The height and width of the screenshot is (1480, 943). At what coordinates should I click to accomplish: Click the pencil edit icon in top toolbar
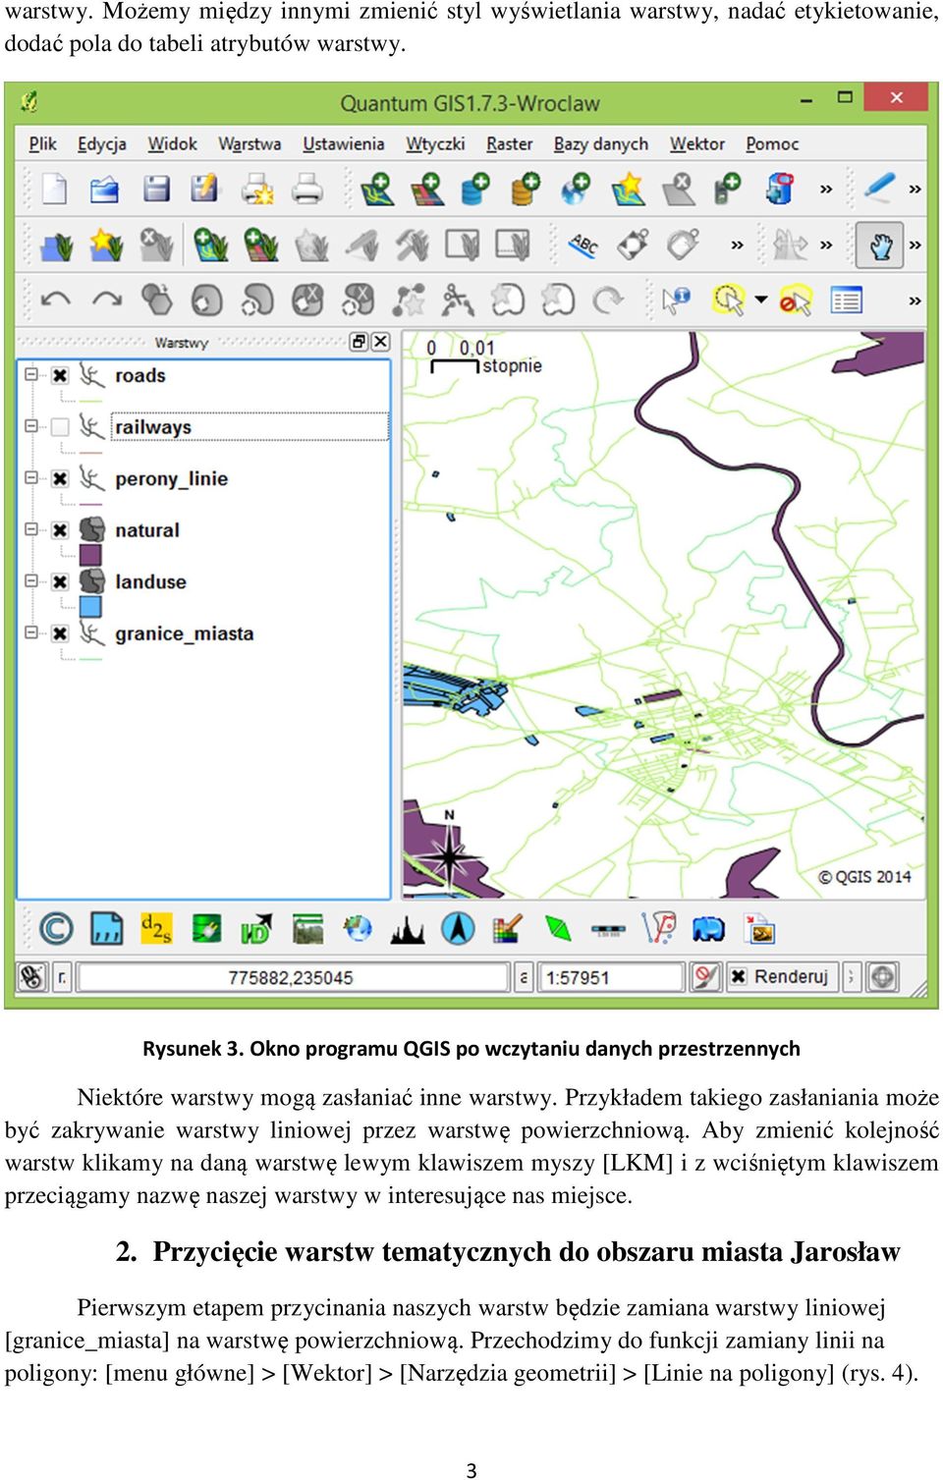coord(879,189)
